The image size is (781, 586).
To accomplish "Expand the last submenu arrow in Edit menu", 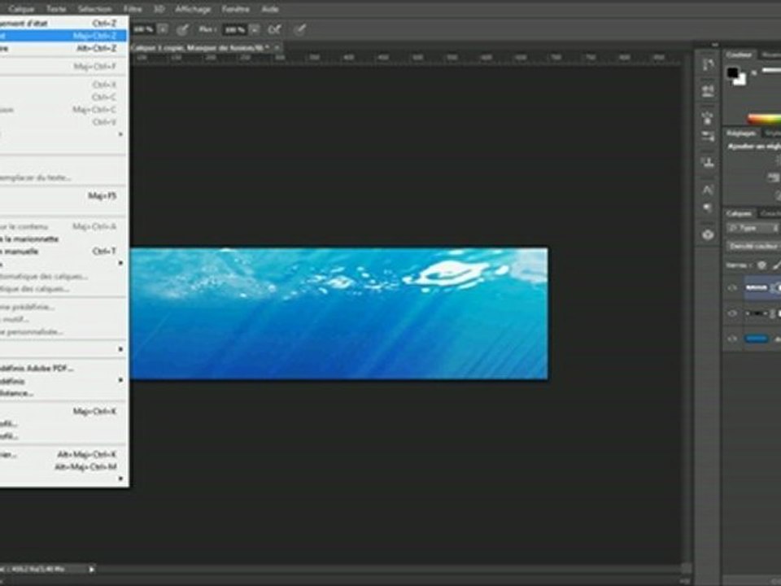I will click(x=120, y=479).
